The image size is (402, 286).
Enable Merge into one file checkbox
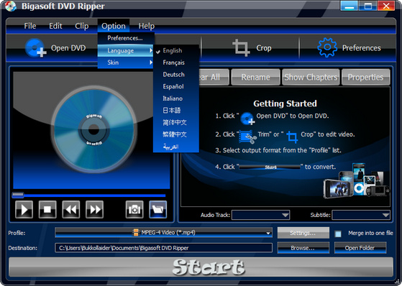coord(338,234)
